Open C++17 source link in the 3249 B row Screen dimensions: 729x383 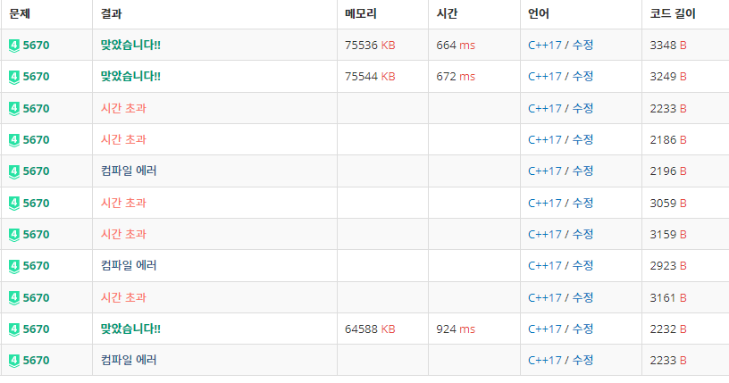point(544,77)
